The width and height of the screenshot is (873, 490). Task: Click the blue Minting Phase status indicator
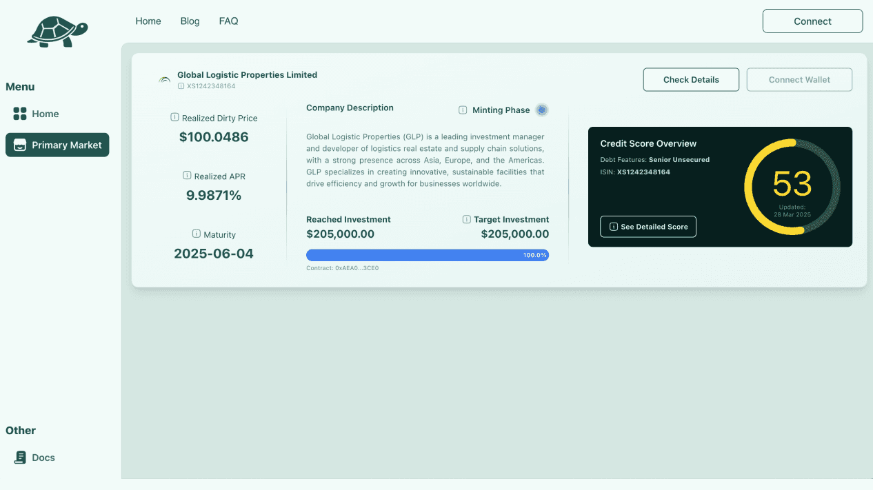click(542, 110)
